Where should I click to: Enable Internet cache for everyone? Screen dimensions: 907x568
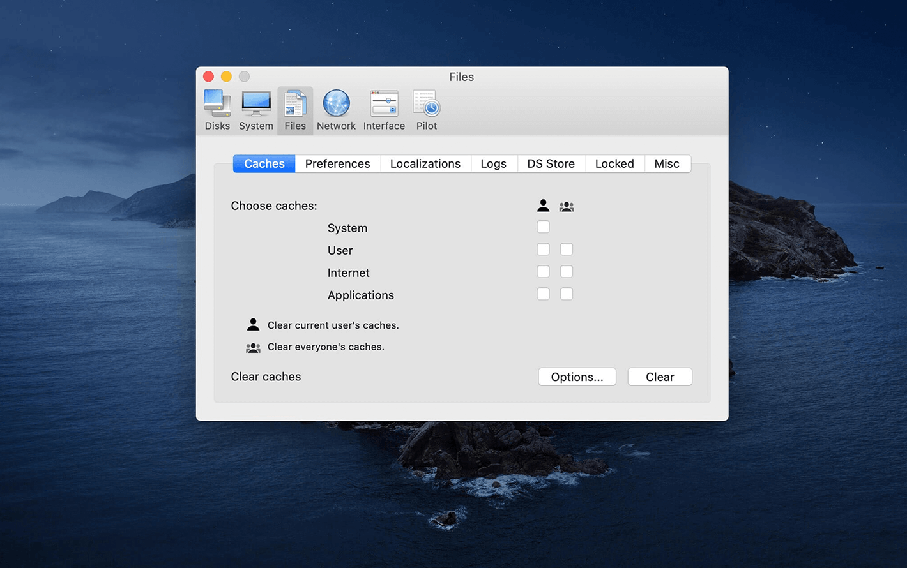point(567,272)
